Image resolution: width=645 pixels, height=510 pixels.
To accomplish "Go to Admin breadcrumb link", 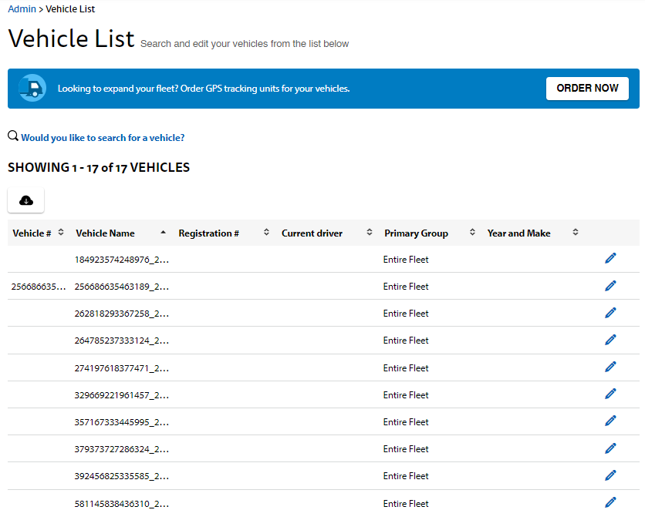I will coord(22,9).
